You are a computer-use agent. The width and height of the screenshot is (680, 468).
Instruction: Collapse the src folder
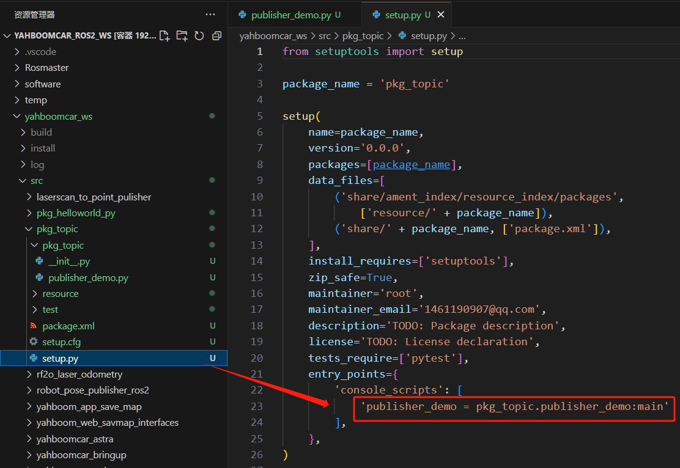[x=37, y=181]
